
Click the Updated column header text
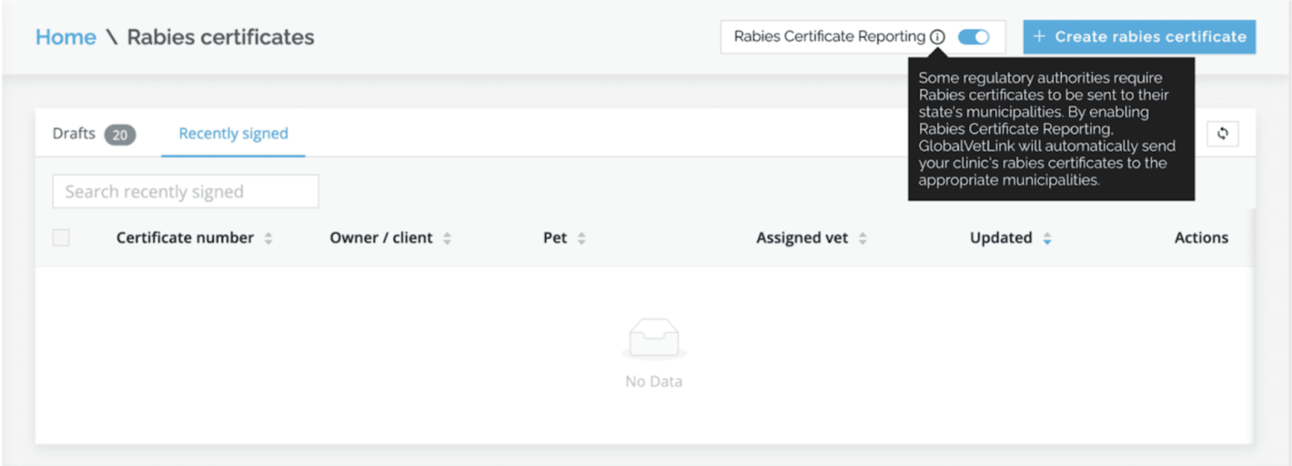tap(1000, 238)
